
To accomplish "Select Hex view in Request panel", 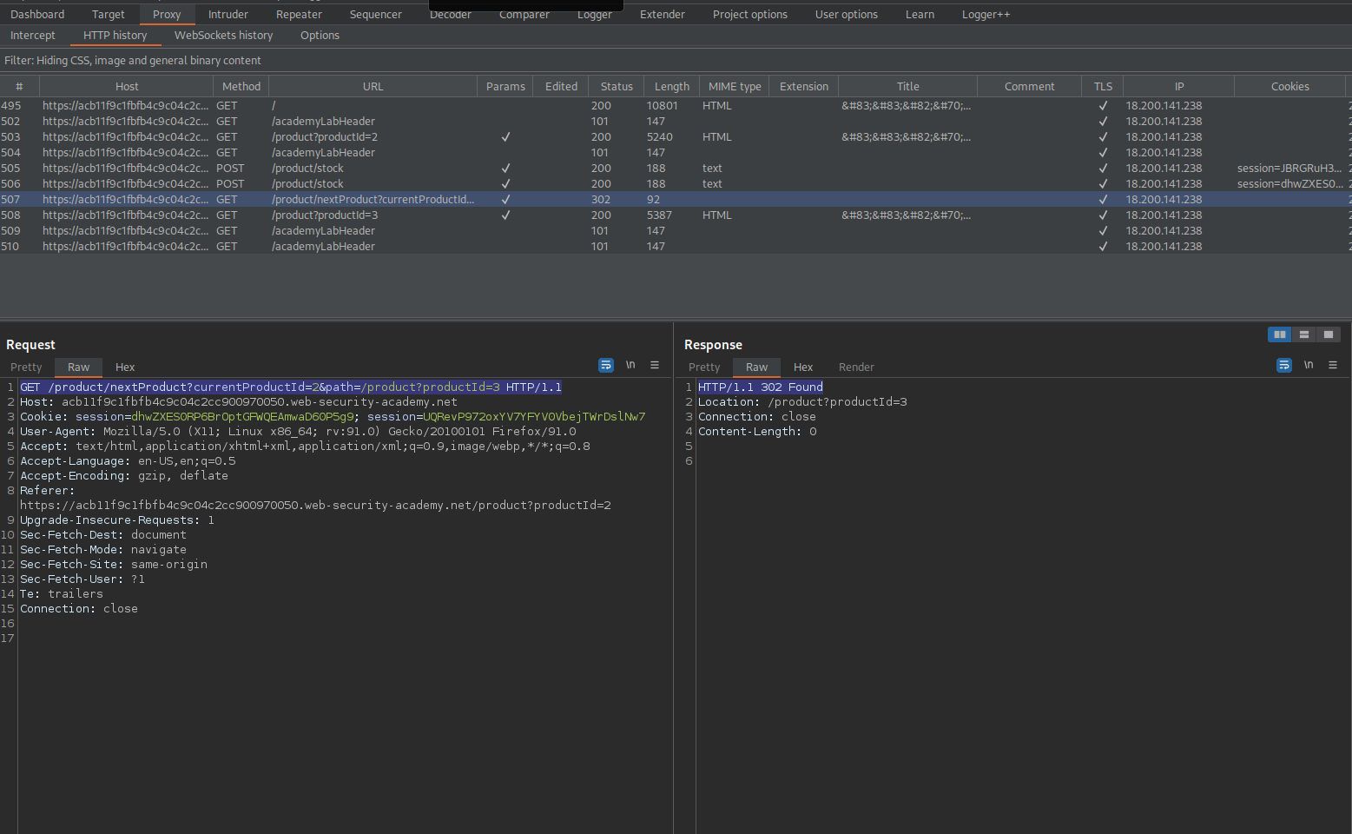I will coord(125,367).
